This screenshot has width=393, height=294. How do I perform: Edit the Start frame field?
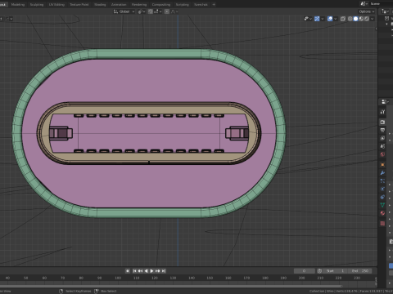335,271
